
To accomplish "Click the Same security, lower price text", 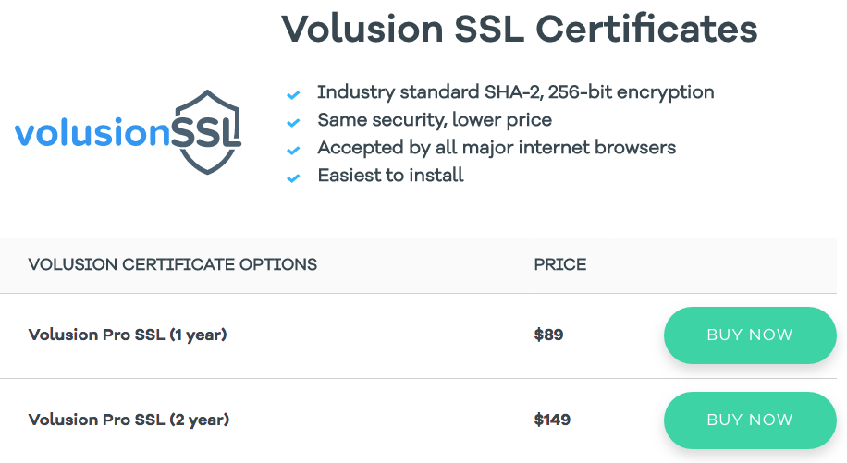I will point(435,120).
